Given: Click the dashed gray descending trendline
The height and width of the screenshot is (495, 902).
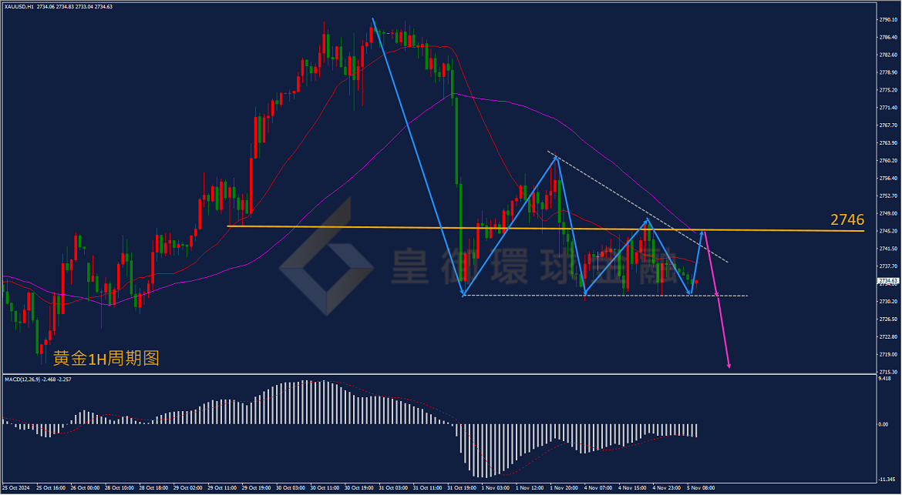Looking at the screenshot, I should (638, 207).
